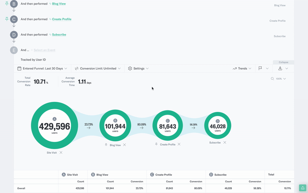Image resolution: width=308 pixels, height=193 pixels.
Task: Open the 100% zoom dropdown
Action: (281, 79)
